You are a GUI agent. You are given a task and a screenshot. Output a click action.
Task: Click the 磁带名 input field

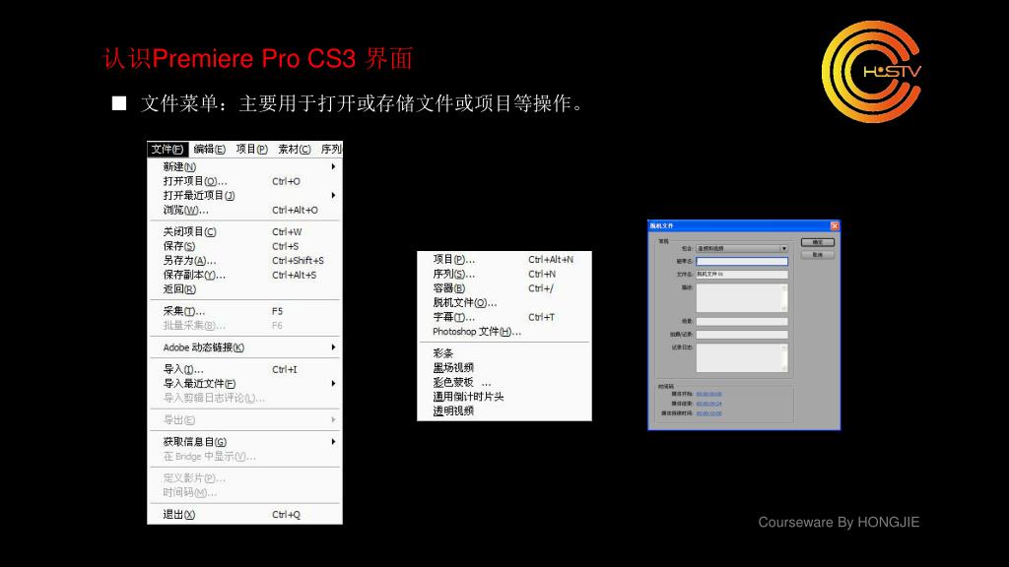coord(742,261)
